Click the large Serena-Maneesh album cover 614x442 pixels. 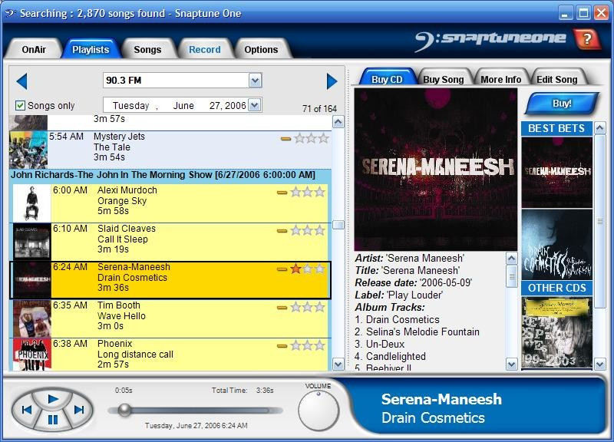coord(435,169)
